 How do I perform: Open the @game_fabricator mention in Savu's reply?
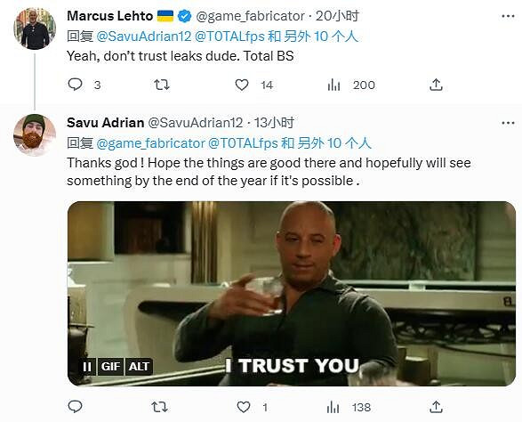coord(150,143)
